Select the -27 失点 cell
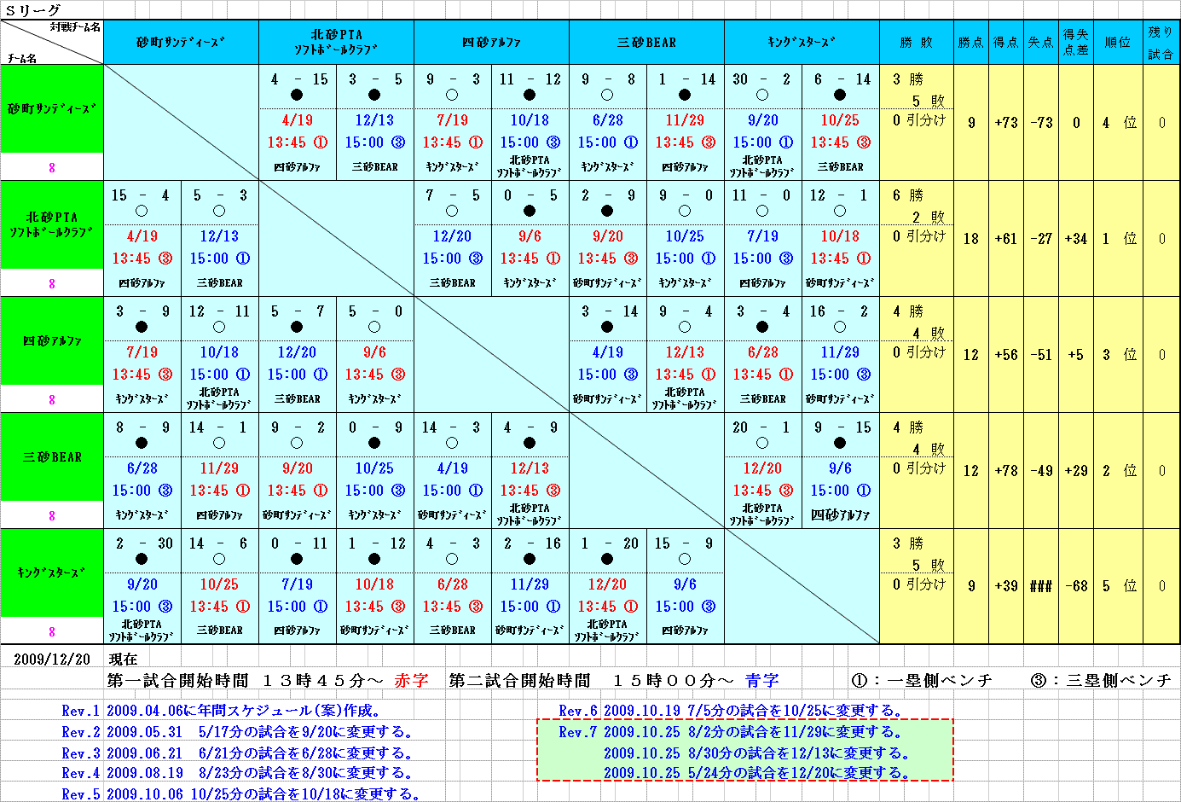The image size is (1181, 802). (1040, 239)
